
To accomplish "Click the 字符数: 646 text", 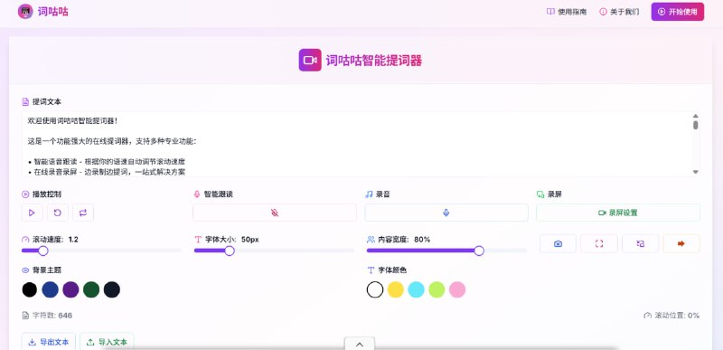I will point(52,316).
